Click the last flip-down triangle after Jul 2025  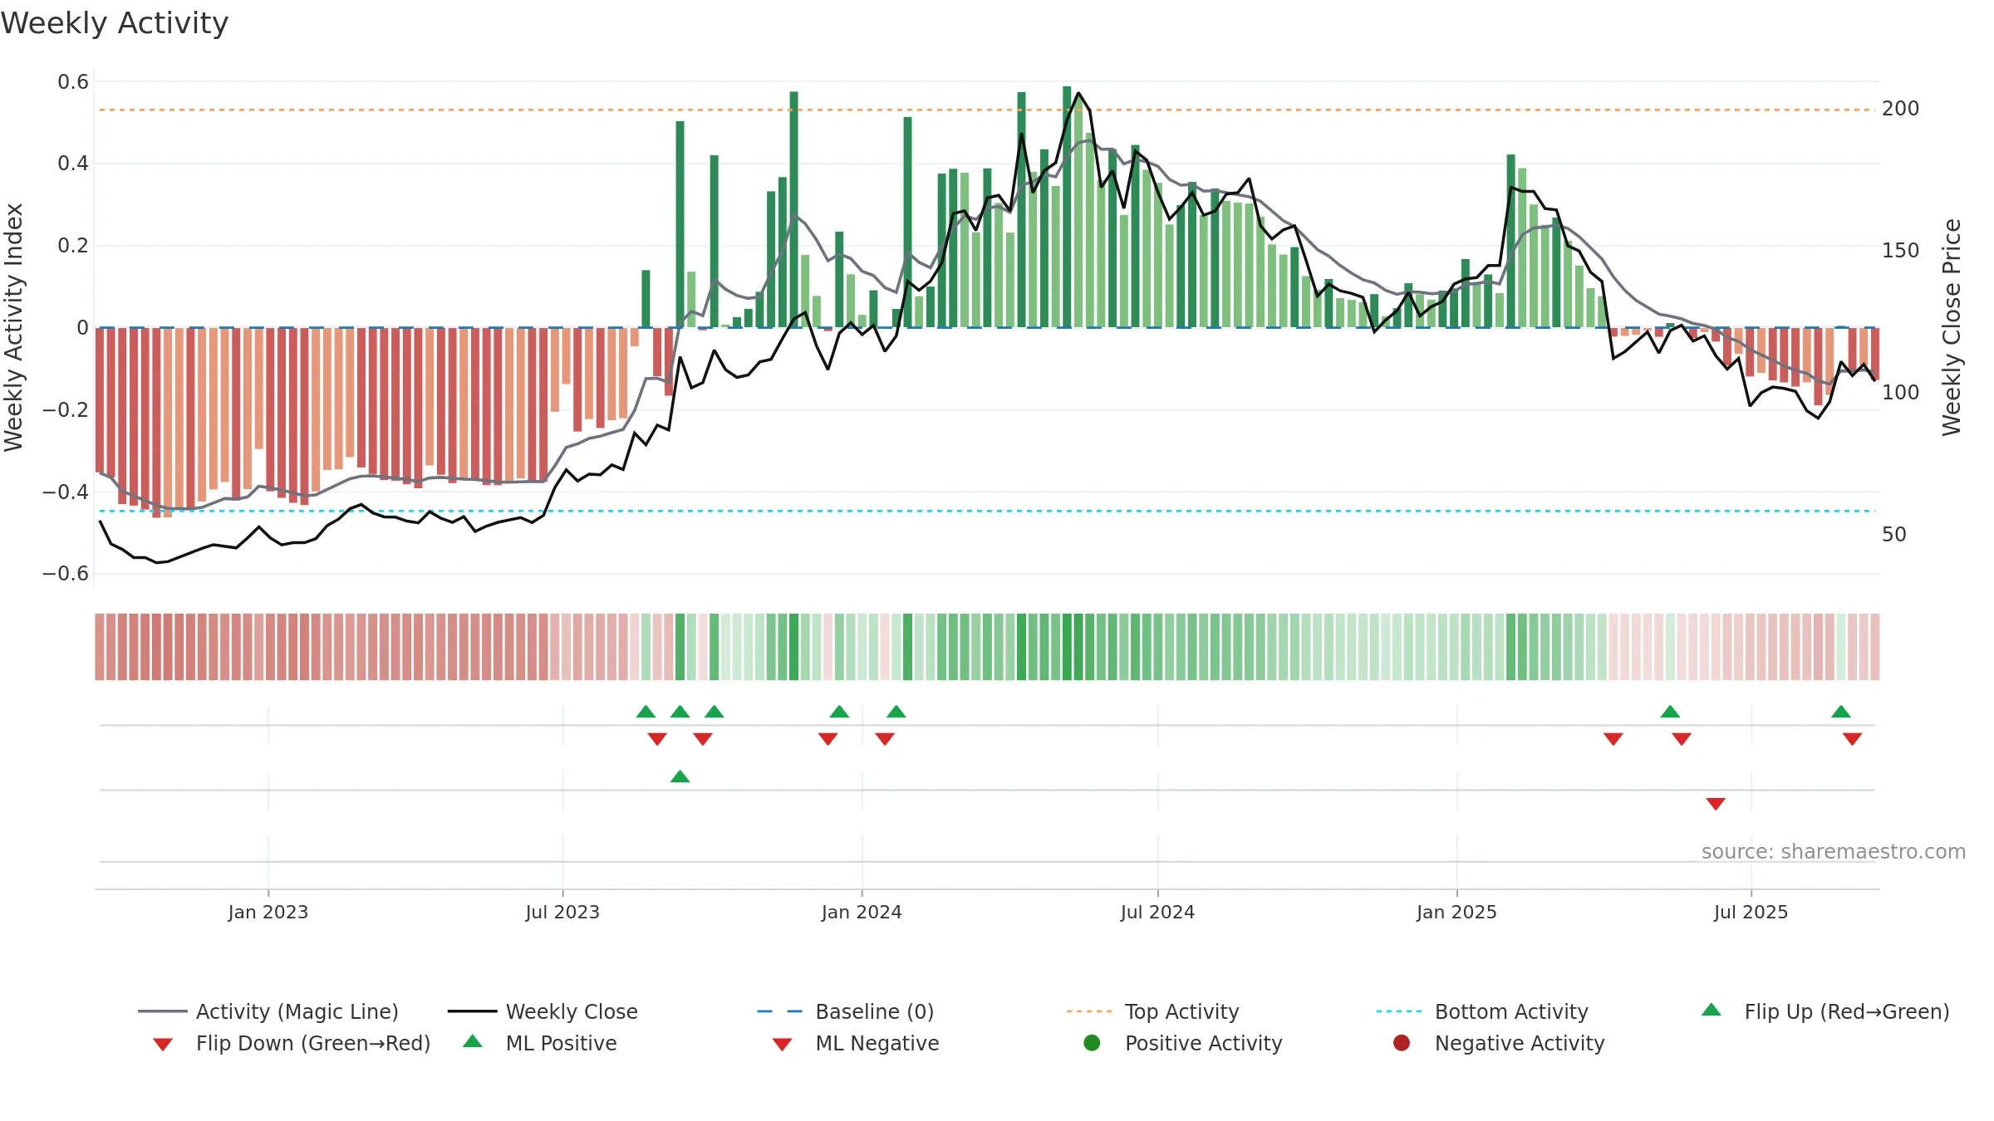(1852, 739)
